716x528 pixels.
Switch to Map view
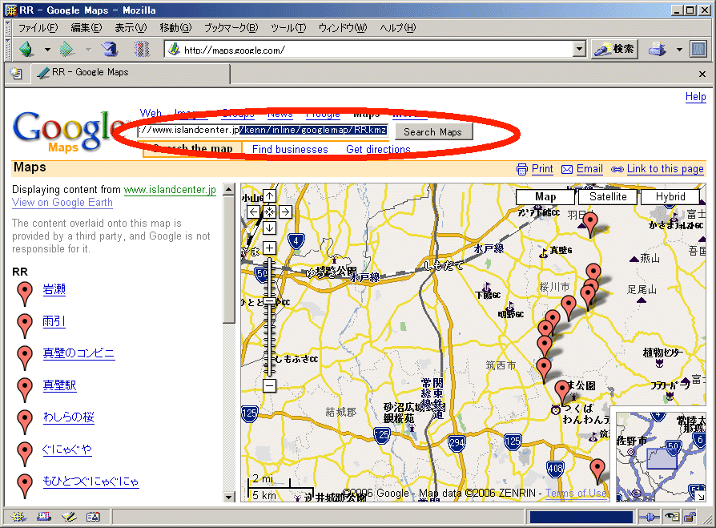(545, 197)
